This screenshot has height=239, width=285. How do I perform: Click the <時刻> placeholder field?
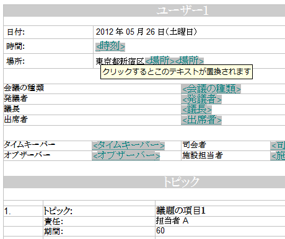[x=110, y=46]
